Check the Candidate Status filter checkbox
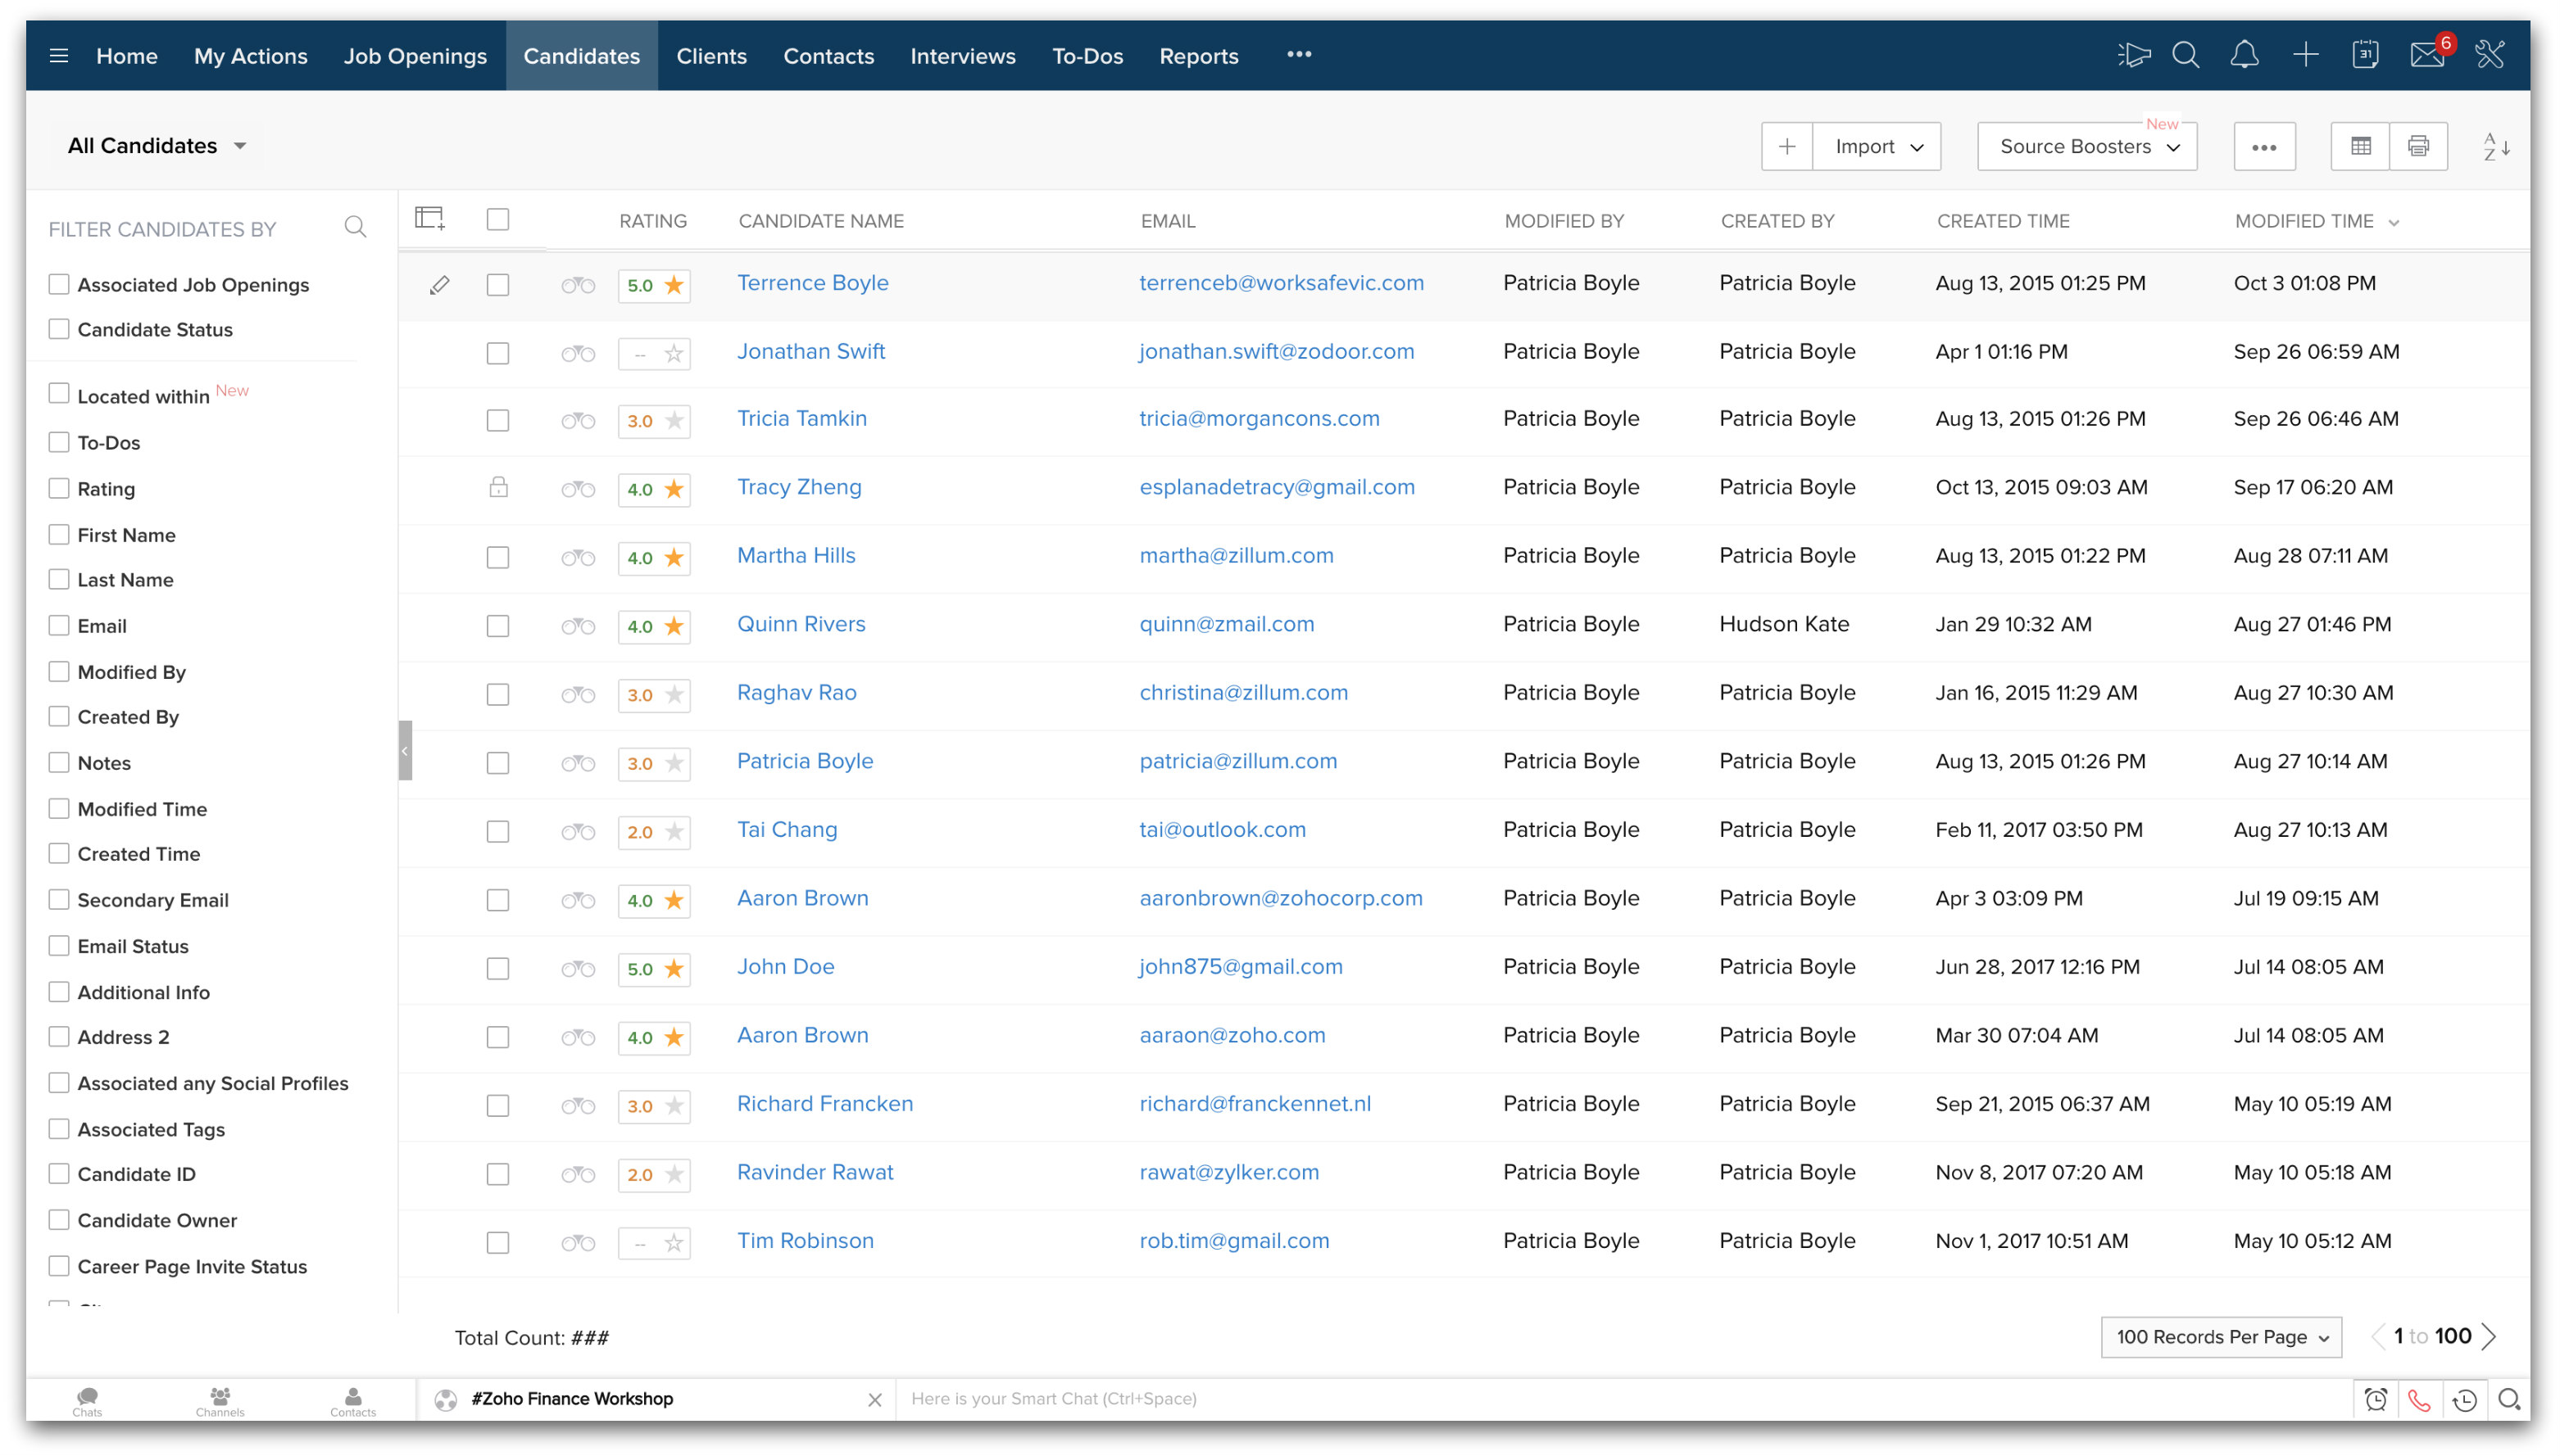 click(59, 329)
